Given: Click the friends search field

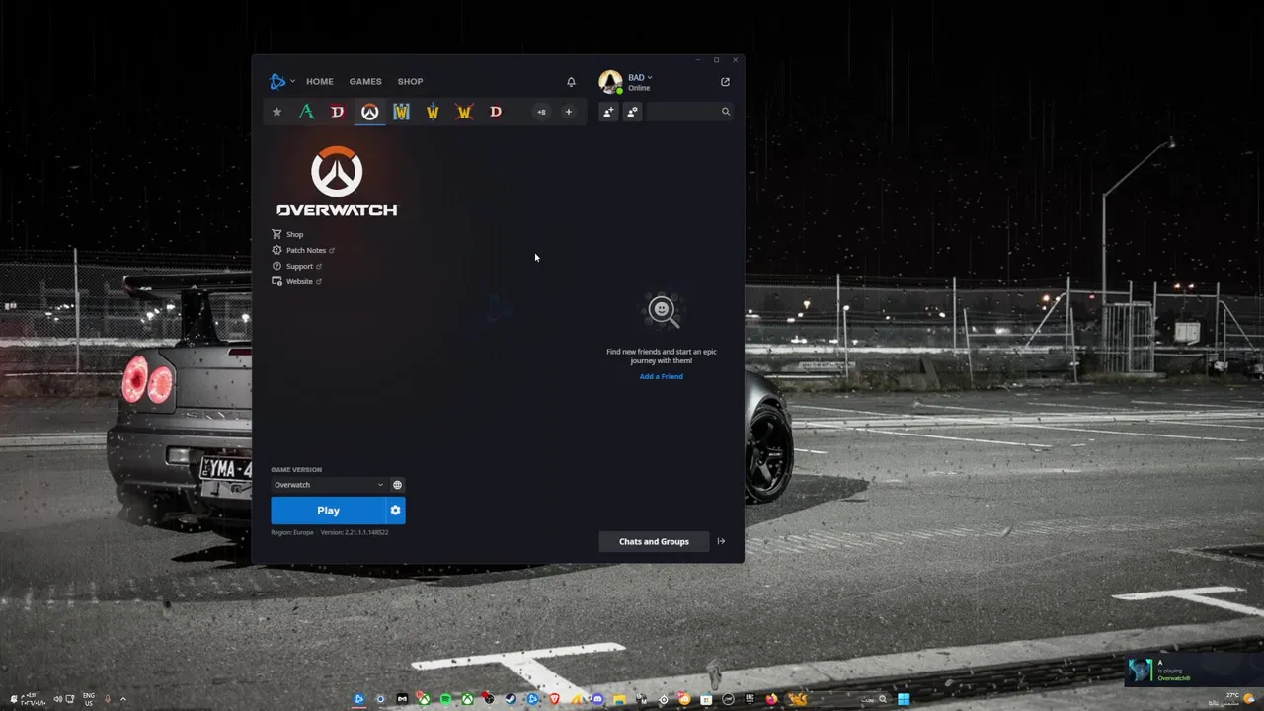Looking at the screenshot, I should [690, 112].
